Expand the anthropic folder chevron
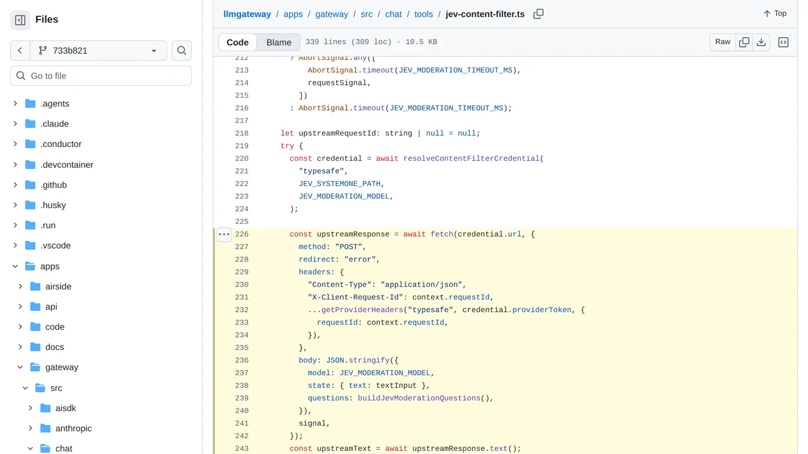This screenshot has width=808, height=454. (30, 428)
